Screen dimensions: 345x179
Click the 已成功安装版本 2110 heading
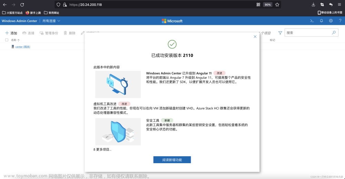[172, 55]
